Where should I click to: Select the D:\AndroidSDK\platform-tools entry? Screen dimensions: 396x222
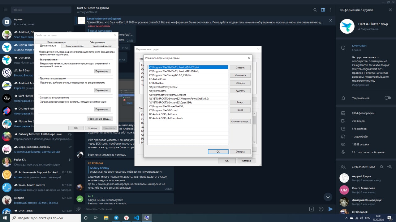[188, 118]
